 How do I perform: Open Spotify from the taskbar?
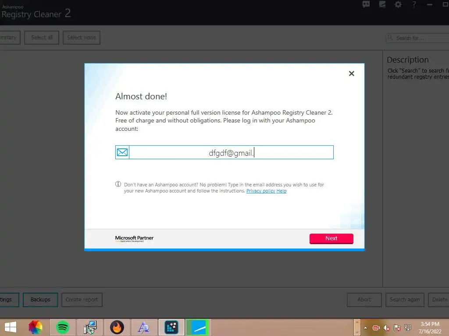coord(62,327)
